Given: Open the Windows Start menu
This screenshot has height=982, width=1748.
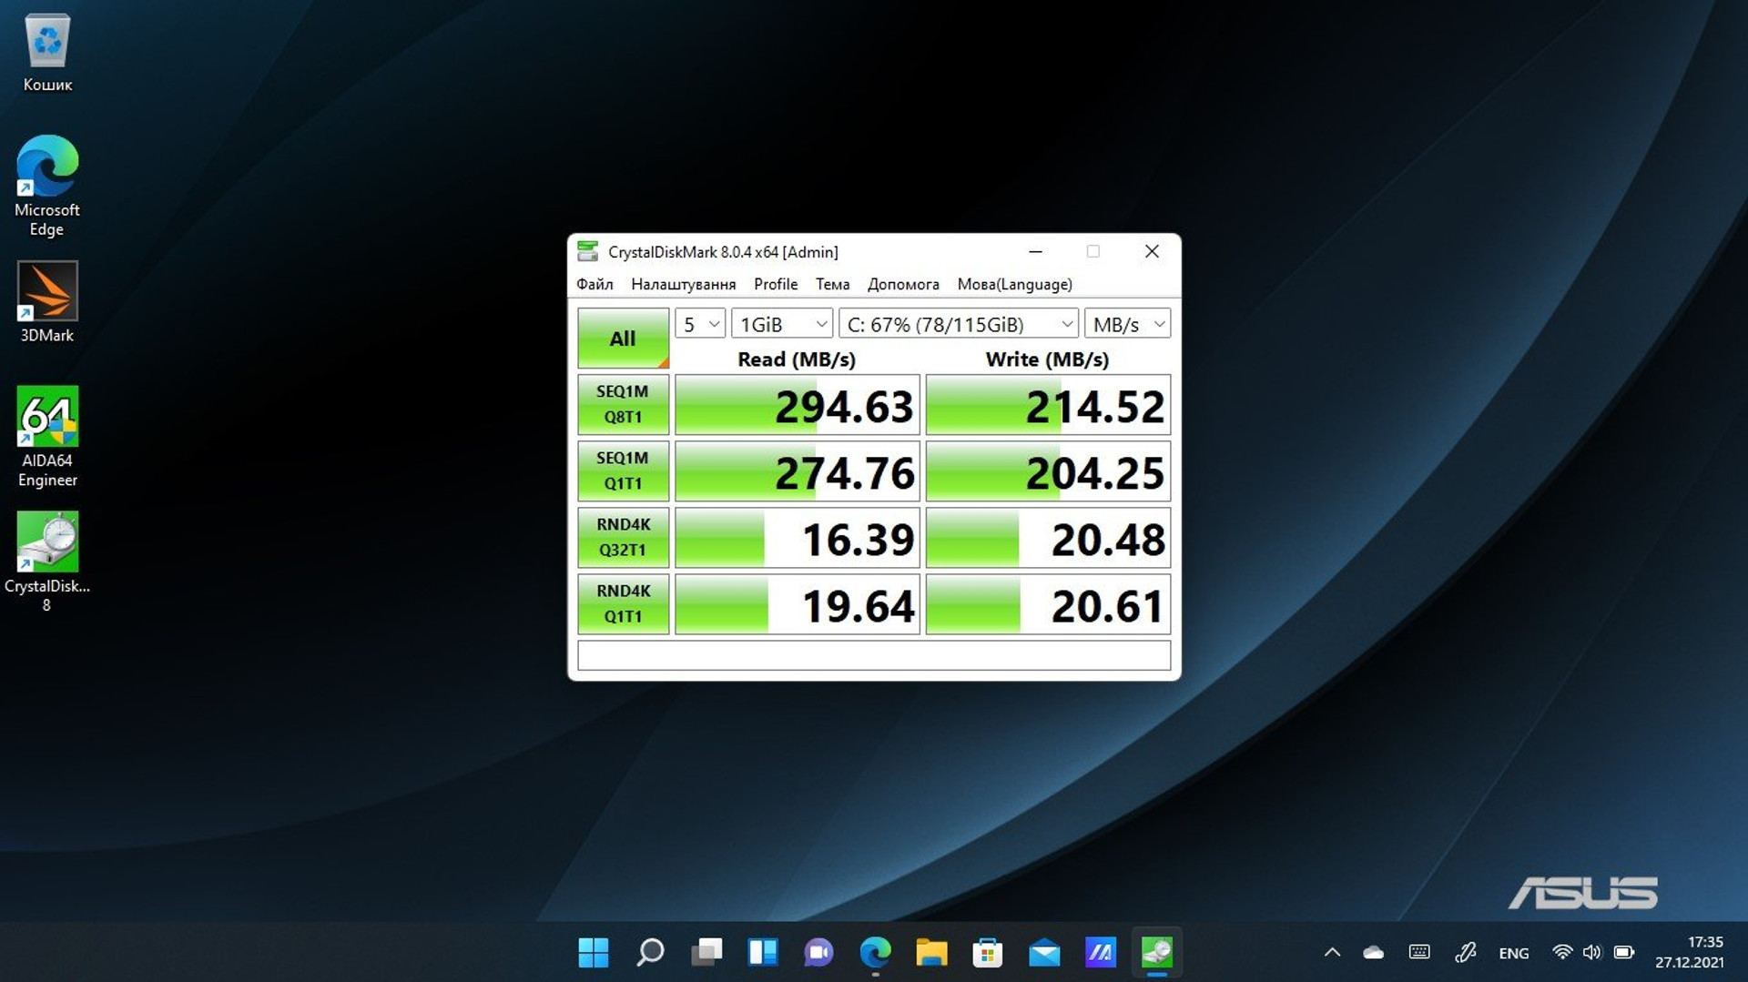Looking at the screenshot, I should coord(594,953).
